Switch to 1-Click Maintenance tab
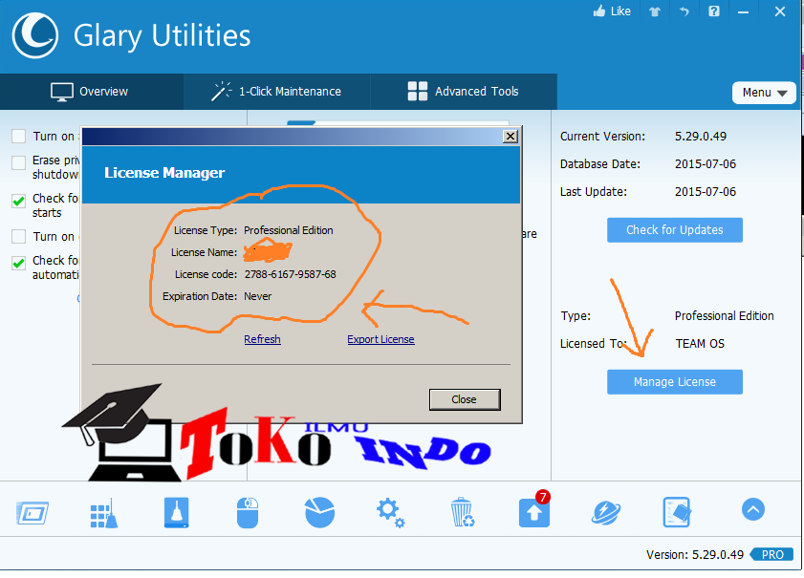Viewport: 804px width, 578px height. click(277, 92)
